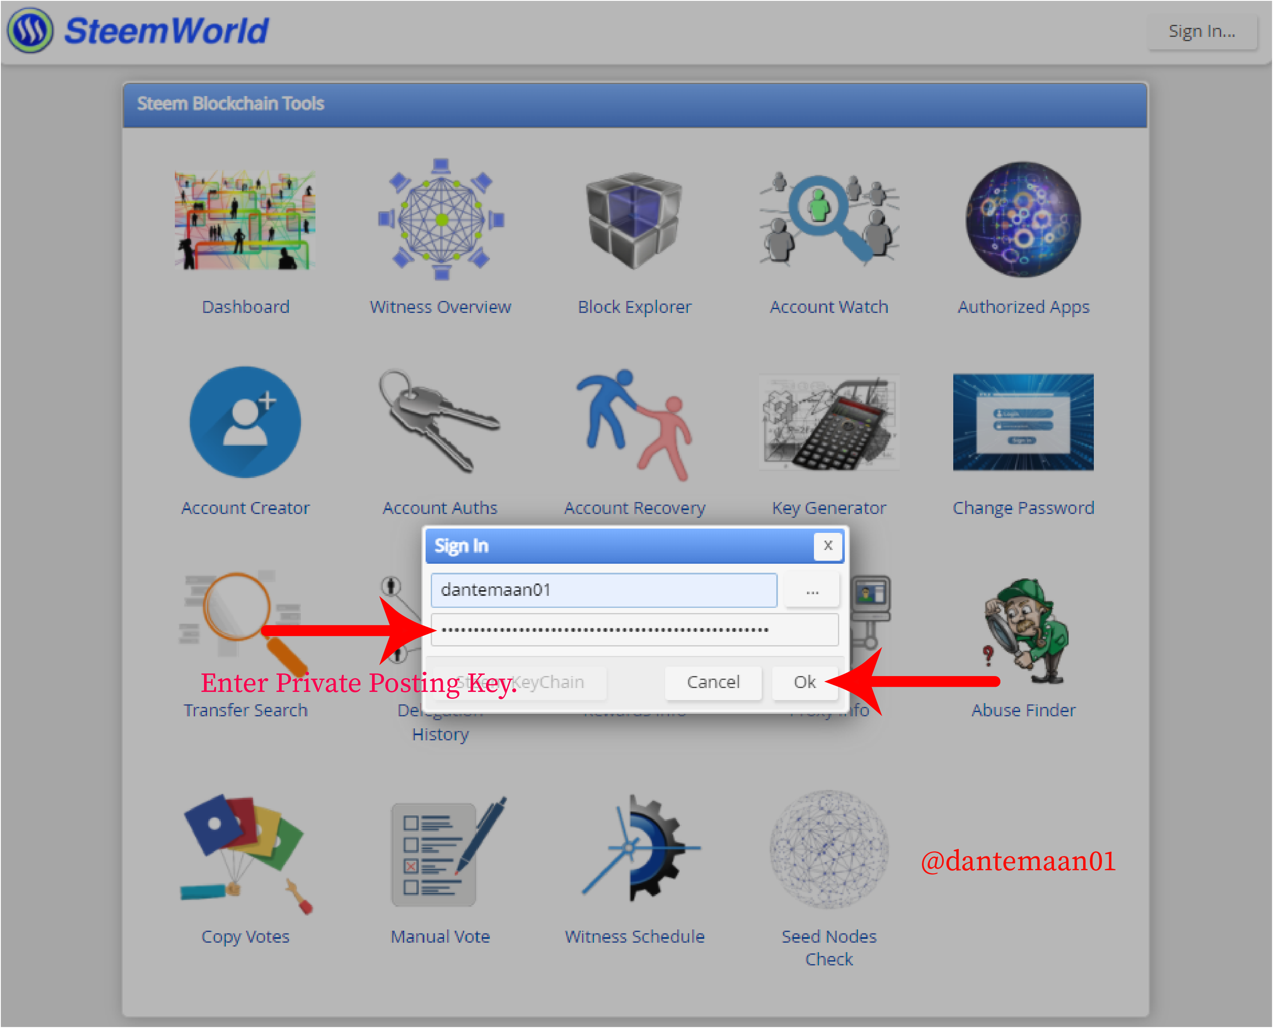1273x1028 pixels.
Task: Open the Manual Vote checklist icon
Action: pos(448,851)
